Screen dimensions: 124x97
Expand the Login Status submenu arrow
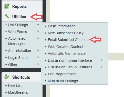pos(38,57)
